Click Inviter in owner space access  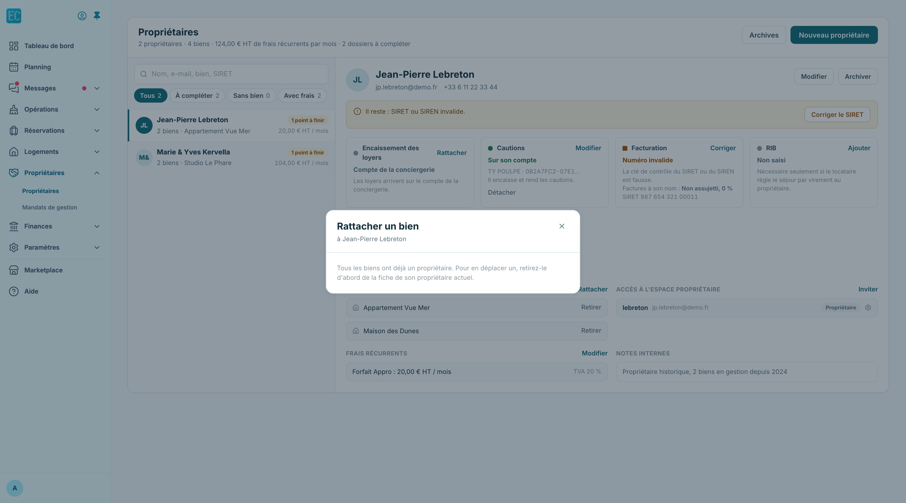tap(868, 289)
